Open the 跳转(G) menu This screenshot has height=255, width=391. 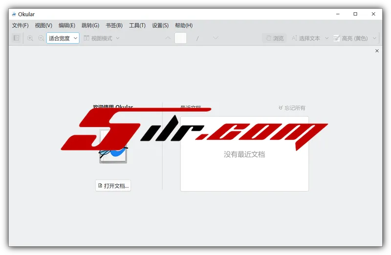pos(90,25)
